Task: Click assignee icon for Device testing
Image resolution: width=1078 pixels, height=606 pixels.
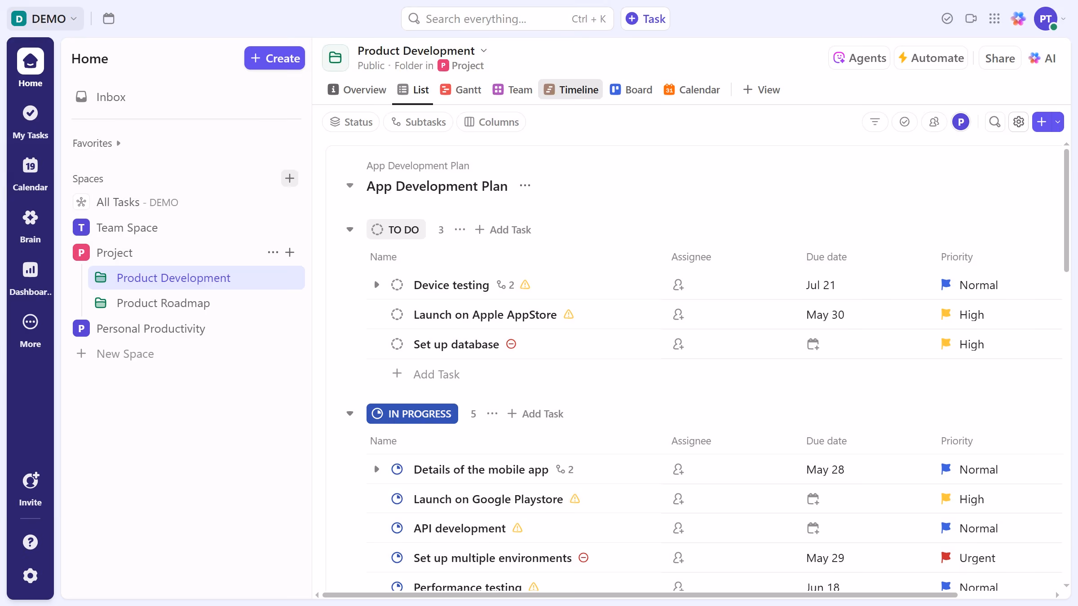Action: point(678,285)
